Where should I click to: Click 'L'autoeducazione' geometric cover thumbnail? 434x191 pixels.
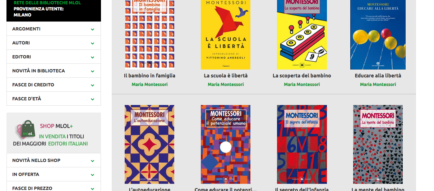(149, 144)
